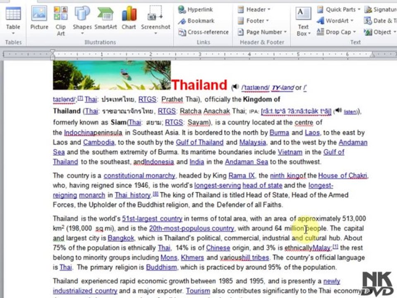Insert a Cross-reference
The width and height of the screenshot is (397, 298).
[203, 32]
